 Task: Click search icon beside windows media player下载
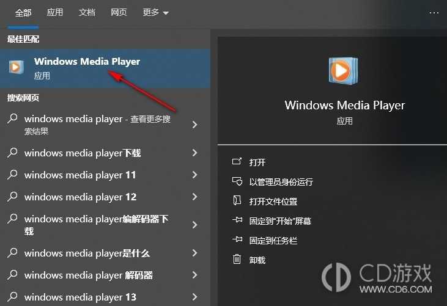pyautogui.click(x=13, y=153)
